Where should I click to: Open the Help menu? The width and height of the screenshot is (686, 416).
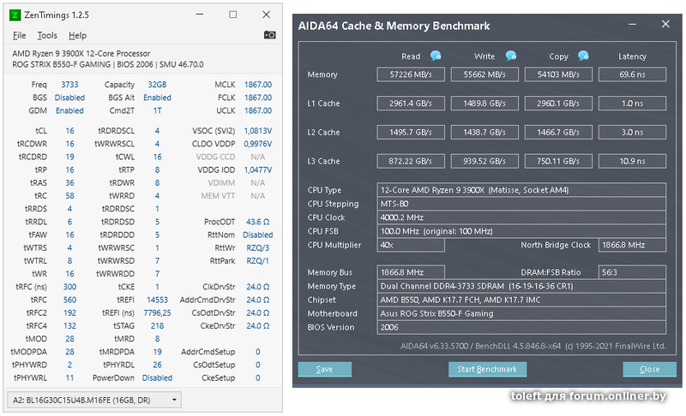(77, 35)
